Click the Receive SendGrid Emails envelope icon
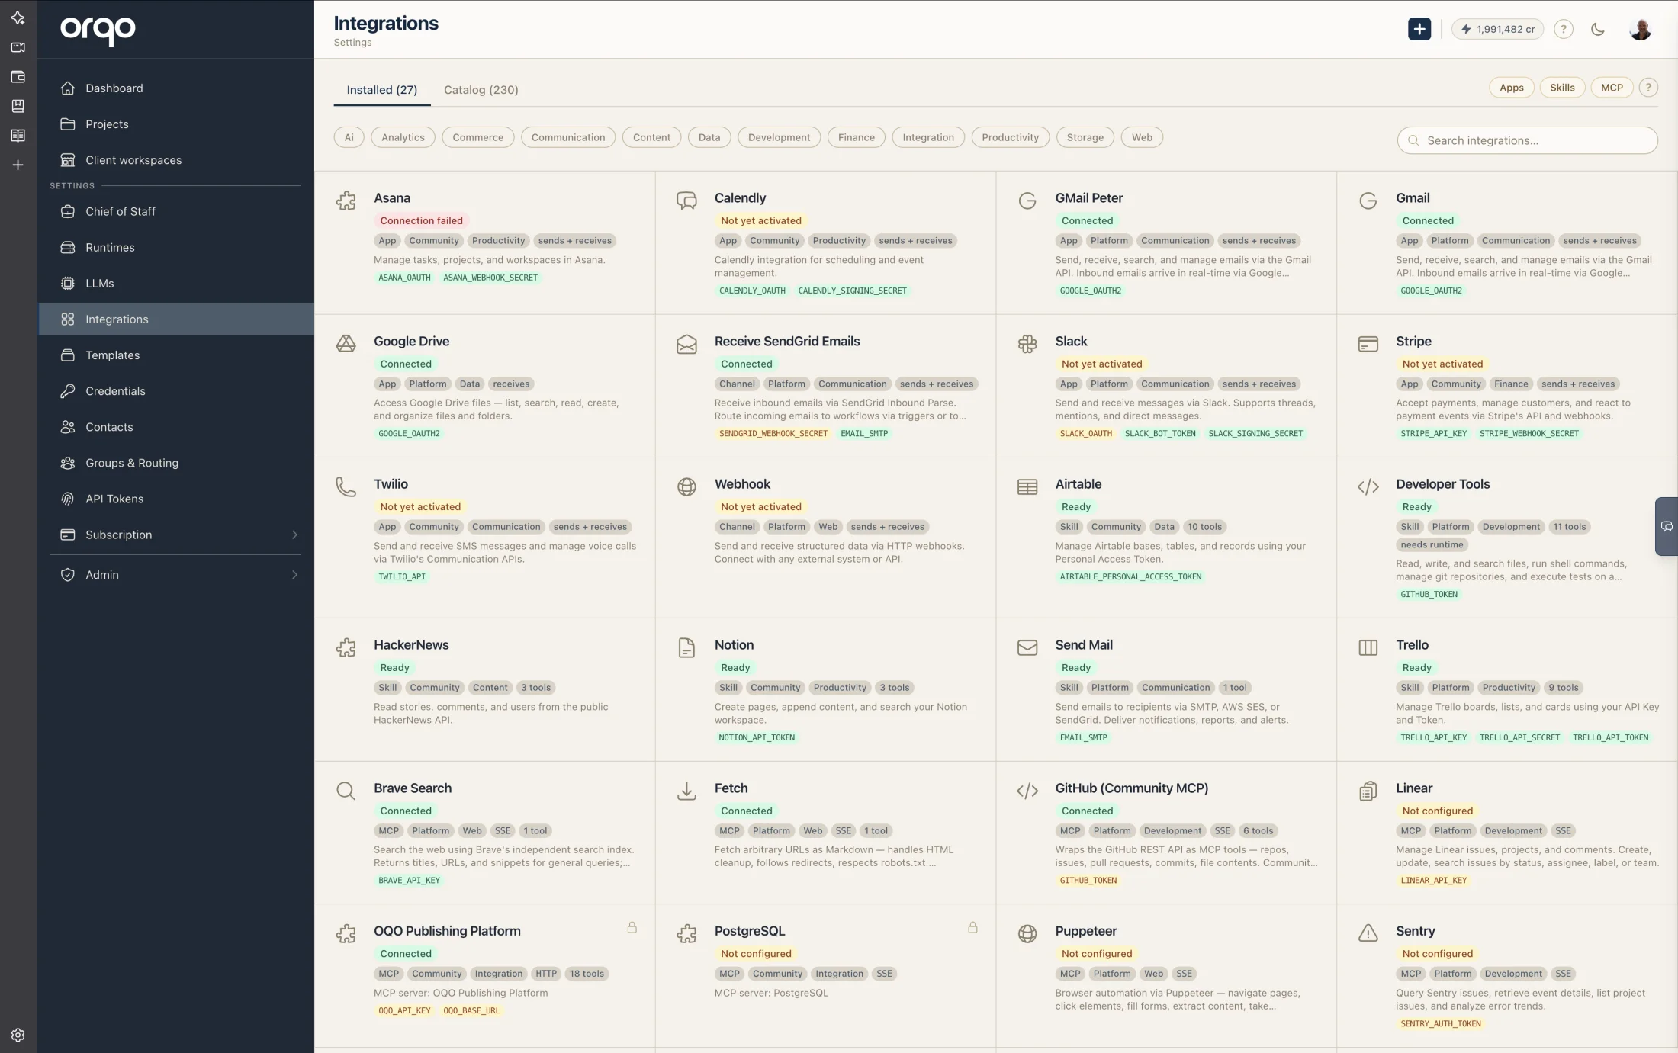Screen dimensions: 1678x1053 [686, 344]
